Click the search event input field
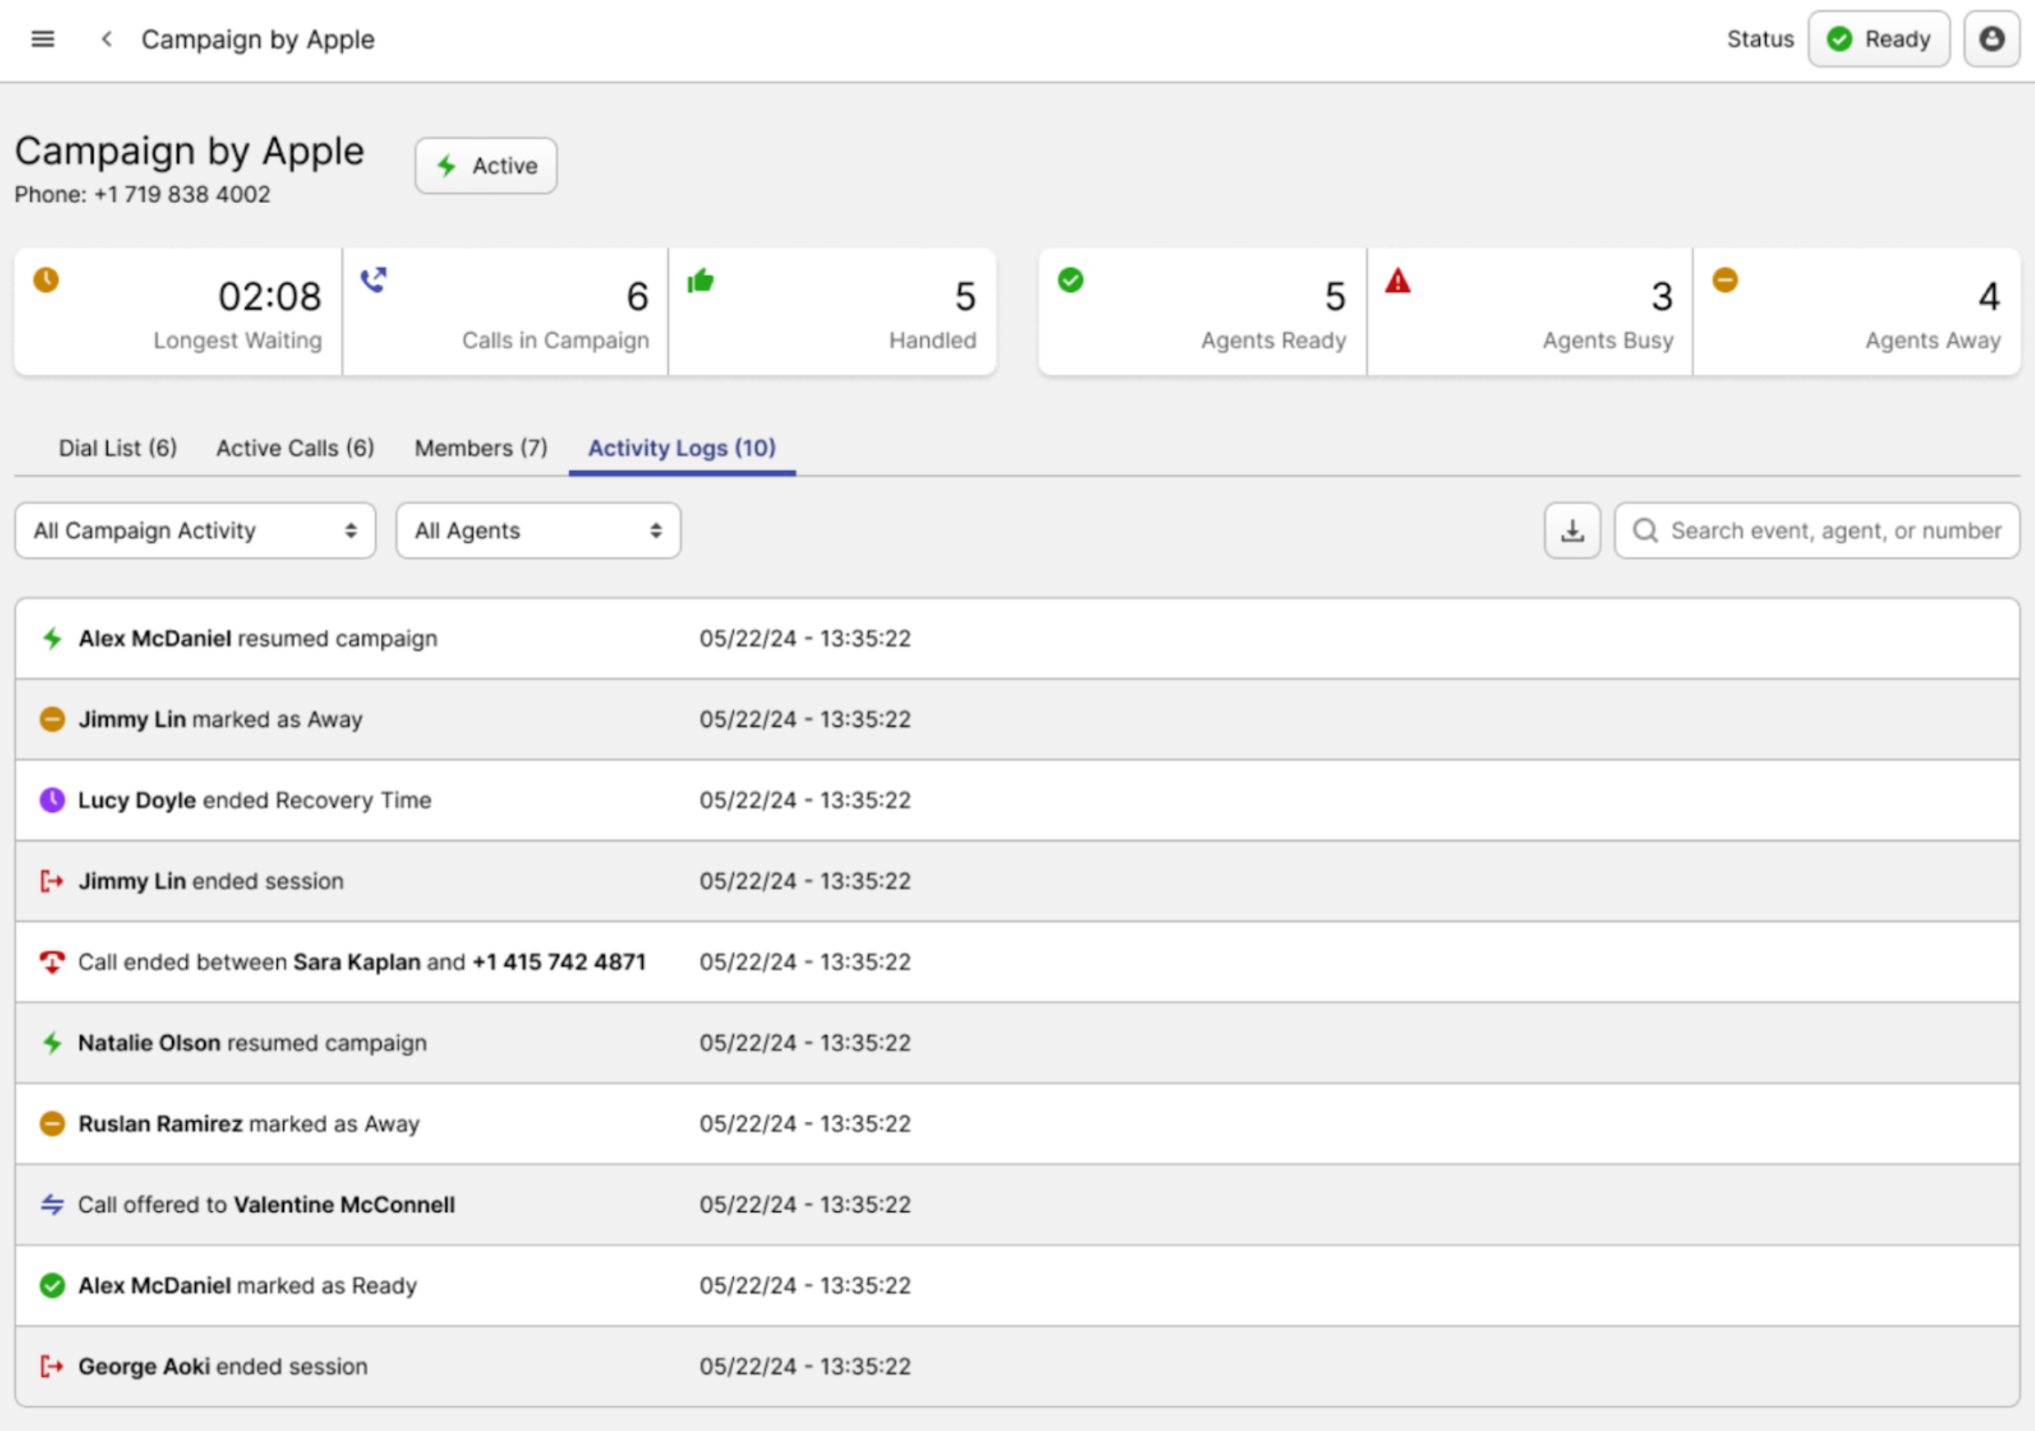 1833,531
